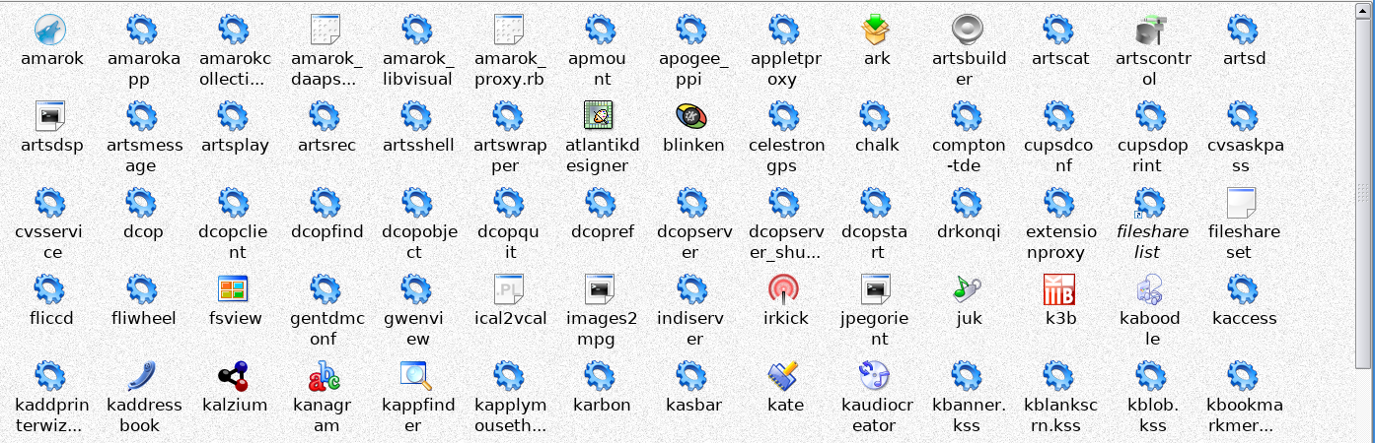Select the ark archive icon
The width and height of the screenshot is (1375, 443).
pos(876,30)
